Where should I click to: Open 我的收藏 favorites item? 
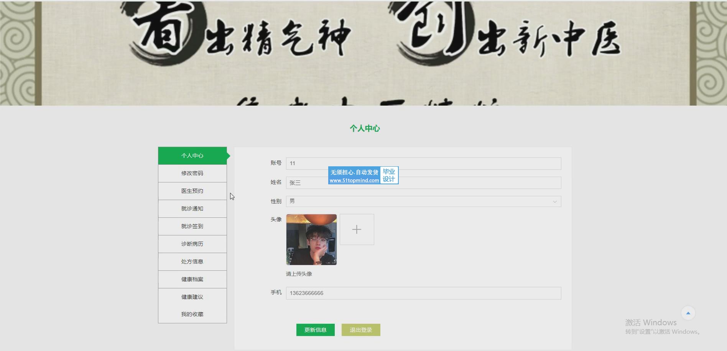pyautogui.click(x=192, y=314)
